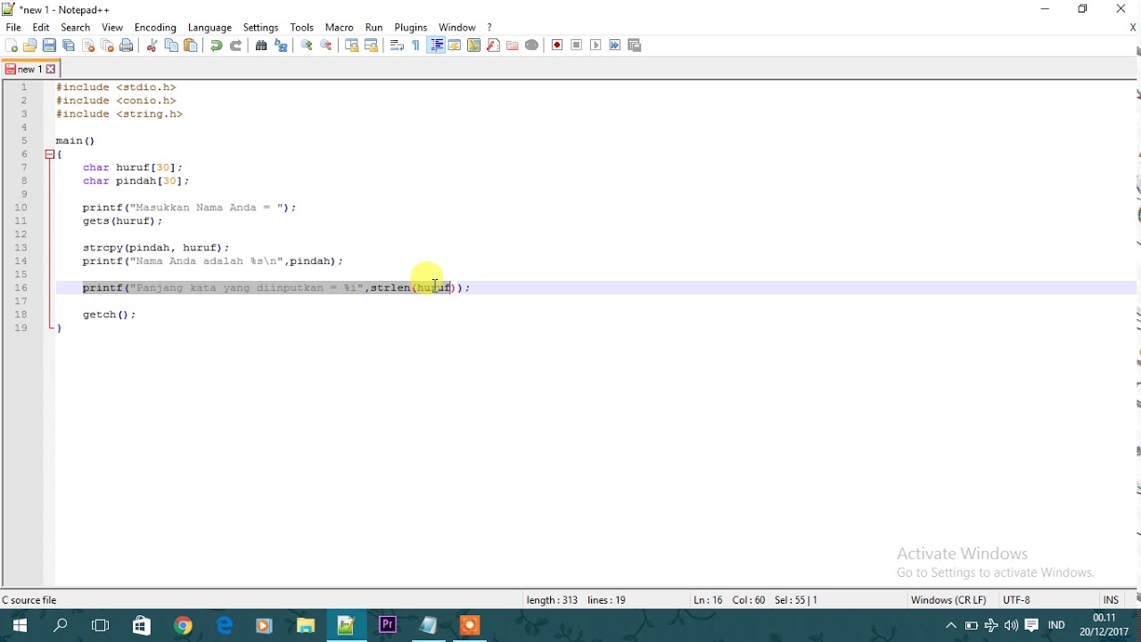Click the Open file toolbar icon

pyautogui.click(x=30, y=45)
